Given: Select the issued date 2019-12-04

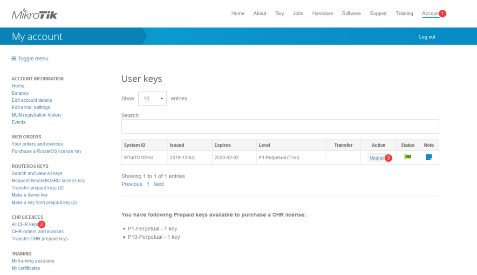Looking at the screenshot, I should tap(182, 157).
